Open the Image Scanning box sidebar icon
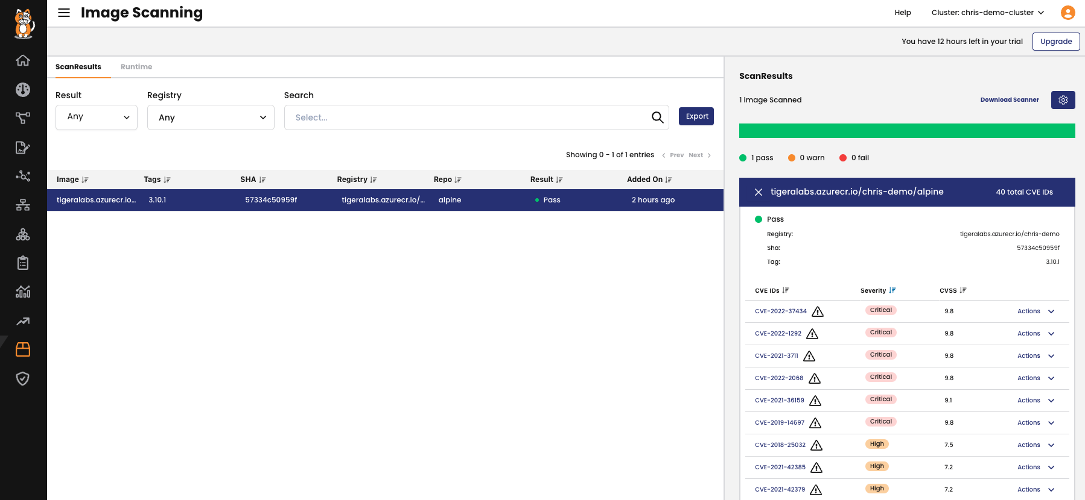This screenshot has width=1085, height=500. [23, 349]
